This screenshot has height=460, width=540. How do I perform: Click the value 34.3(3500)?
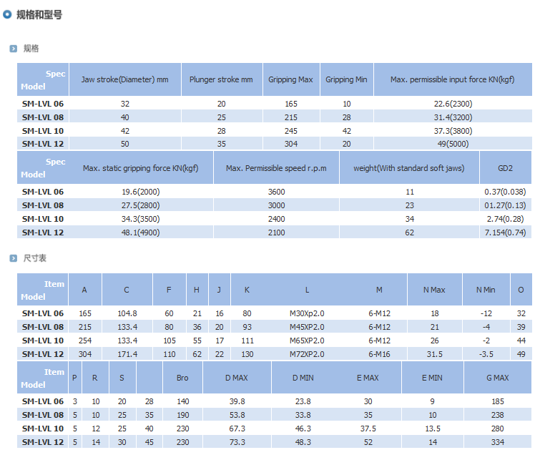pyautogui.click(x=140, y=219)
